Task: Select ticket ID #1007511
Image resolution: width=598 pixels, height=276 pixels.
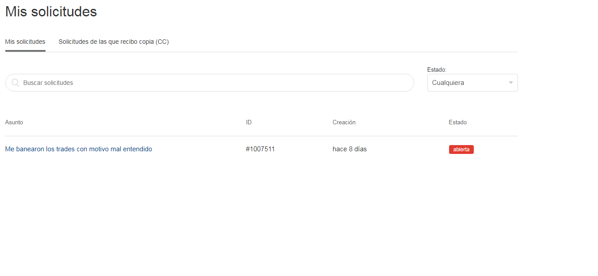Action: point(260,149)
